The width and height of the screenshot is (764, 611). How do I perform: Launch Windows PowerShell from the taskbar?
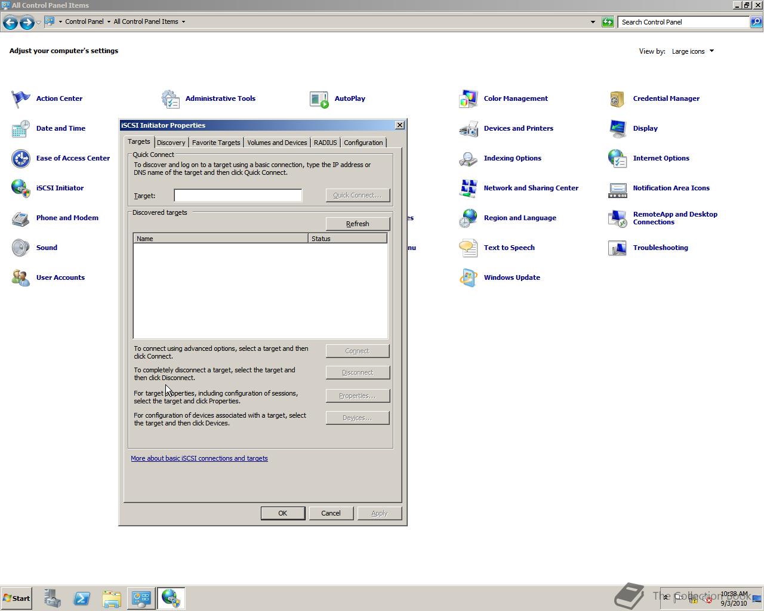click(x=82, y=598)
